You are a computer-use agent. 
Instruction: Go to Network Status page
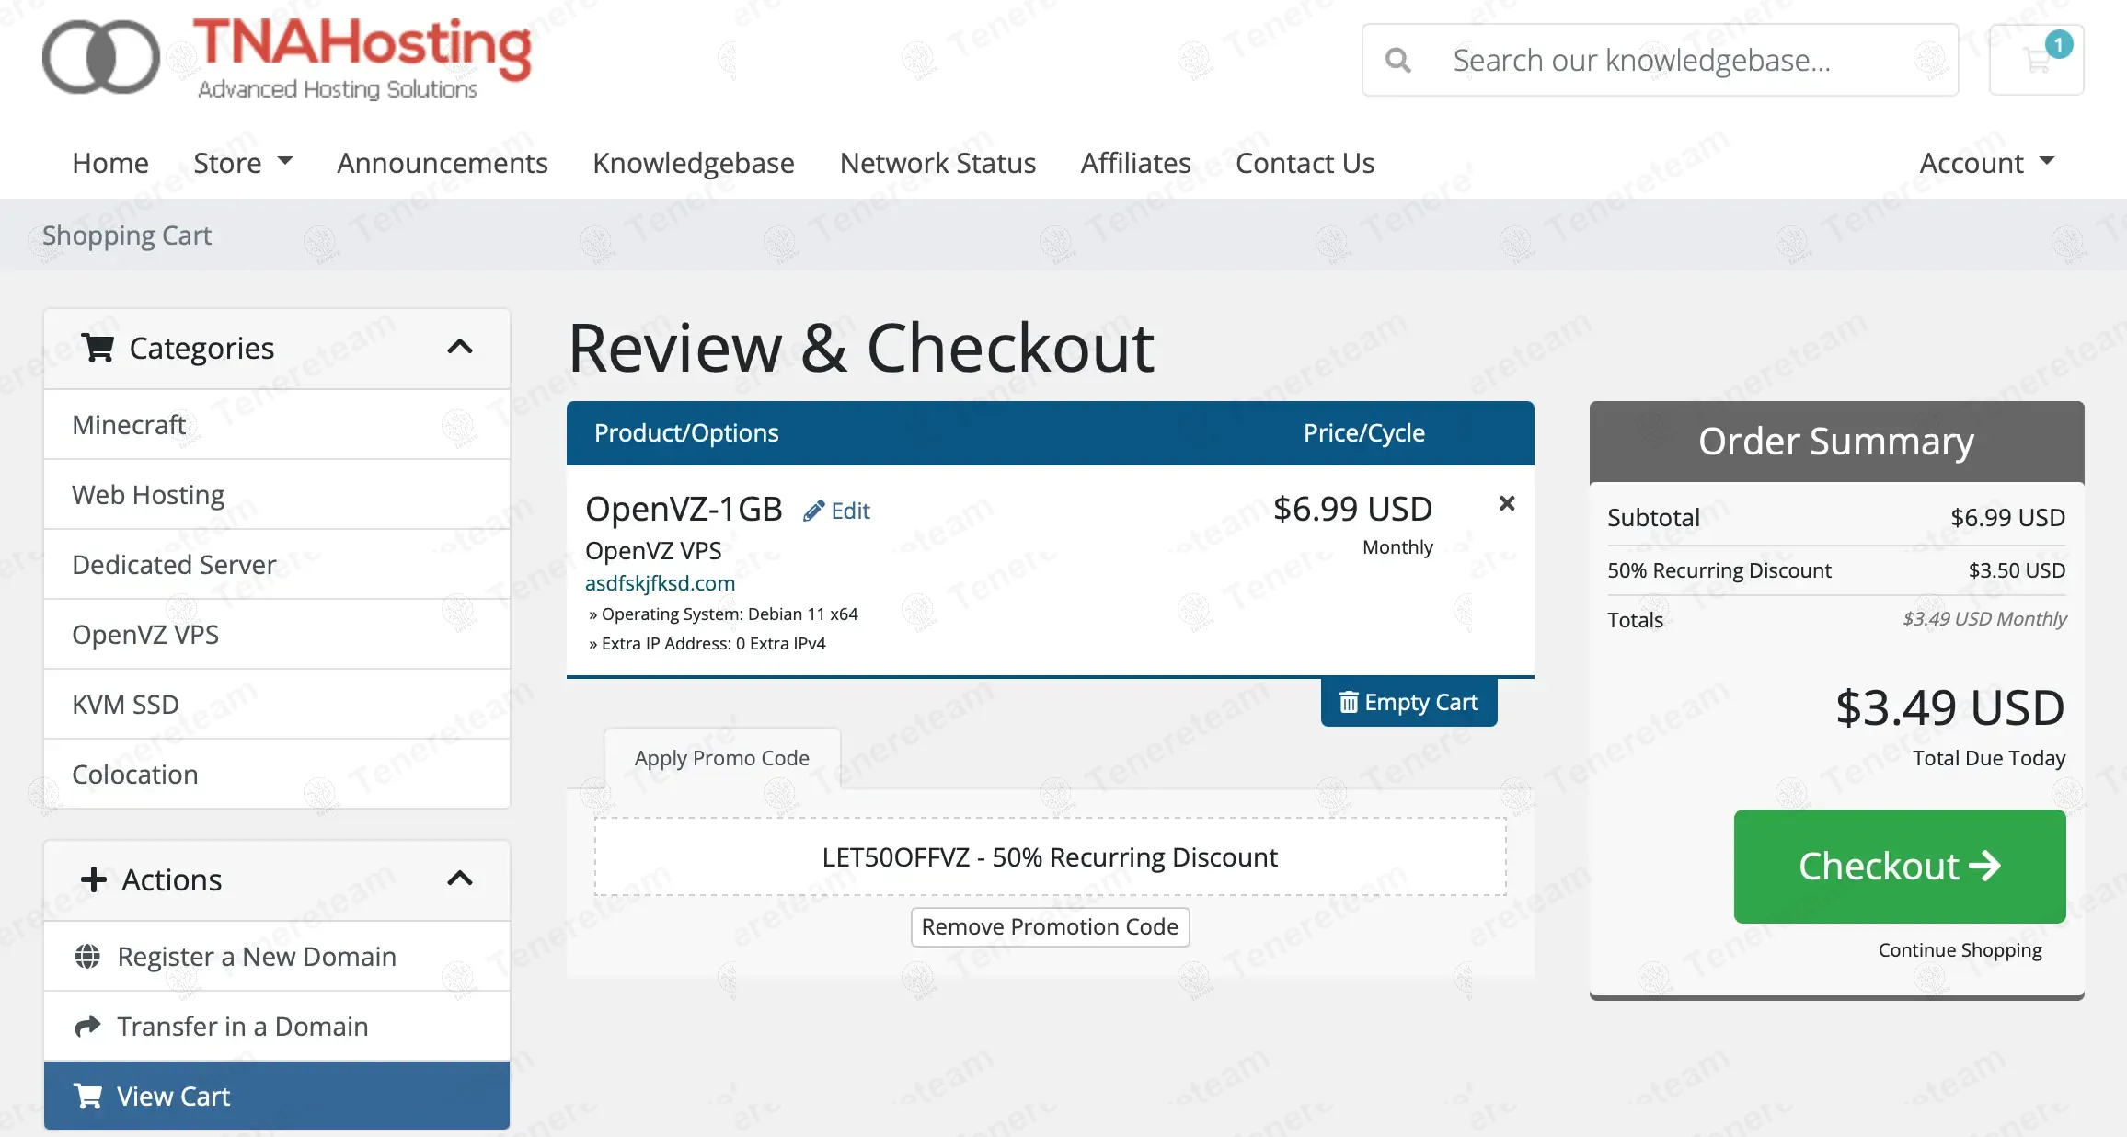tap(937, 163)
